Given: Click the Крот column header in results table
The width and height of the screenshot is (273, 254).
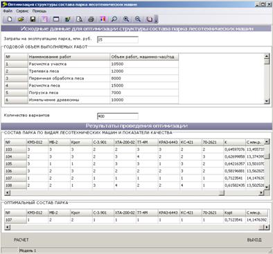Looking at the screenshot, I should tap(81, 142).
